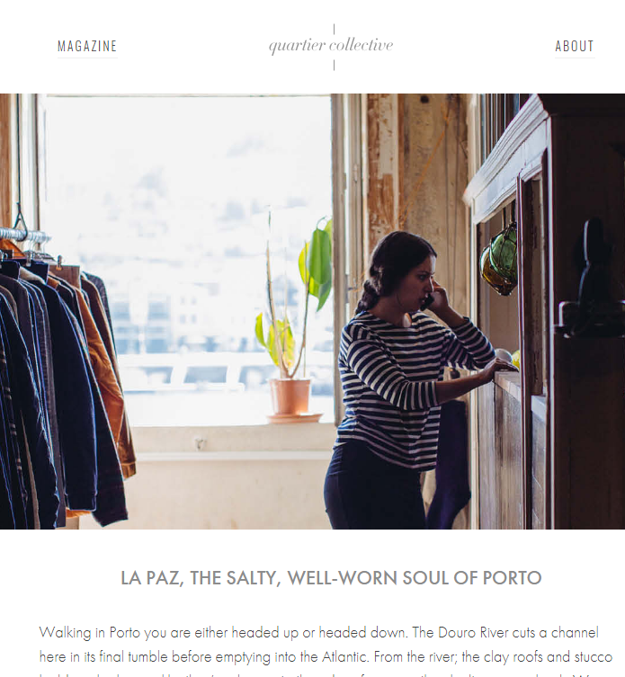Click the terracotta flower pot
Screen dimensions: 625x677
pos(291,399)
